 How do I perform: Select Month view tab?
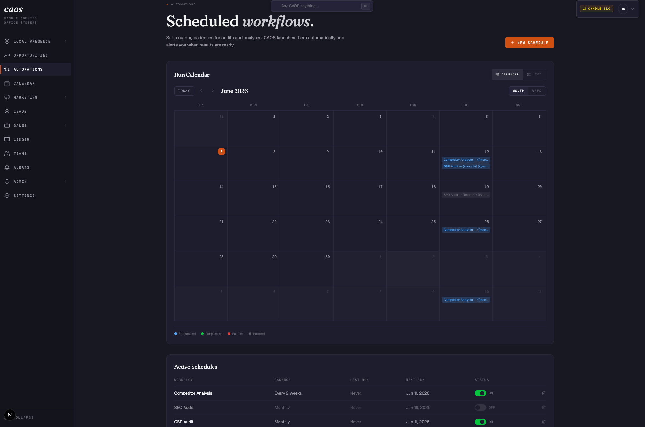pos(518,91)
